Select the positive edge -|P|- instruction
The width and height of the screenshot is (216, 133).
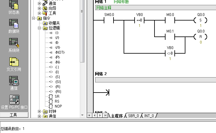pos(58,57)
